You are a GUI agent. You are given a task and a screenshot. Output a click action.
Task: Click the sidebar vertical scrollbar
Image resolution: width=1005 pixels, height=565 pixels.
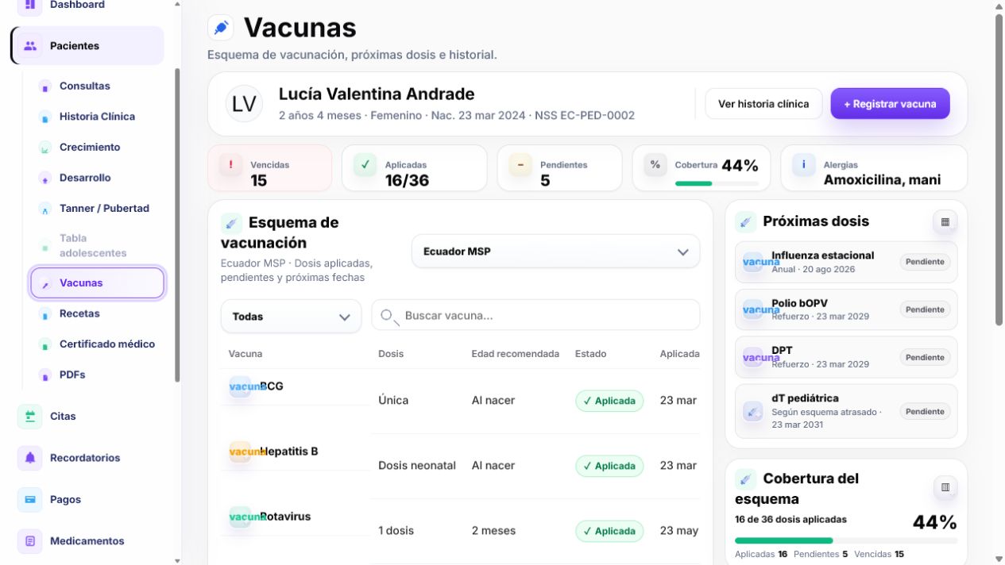[x=177, y=225]
